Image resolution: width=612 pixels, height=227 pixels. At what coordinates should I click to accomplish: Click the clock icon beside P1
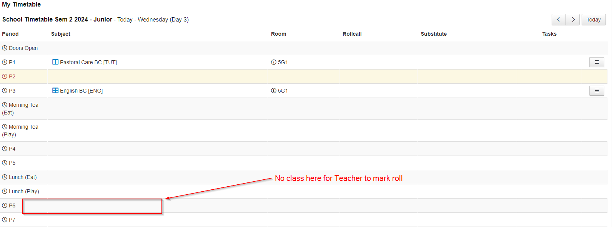pyautogui.click(x=5, y=62)
